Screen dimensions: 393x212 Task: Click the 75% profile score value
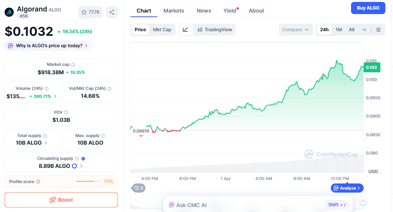108,182
